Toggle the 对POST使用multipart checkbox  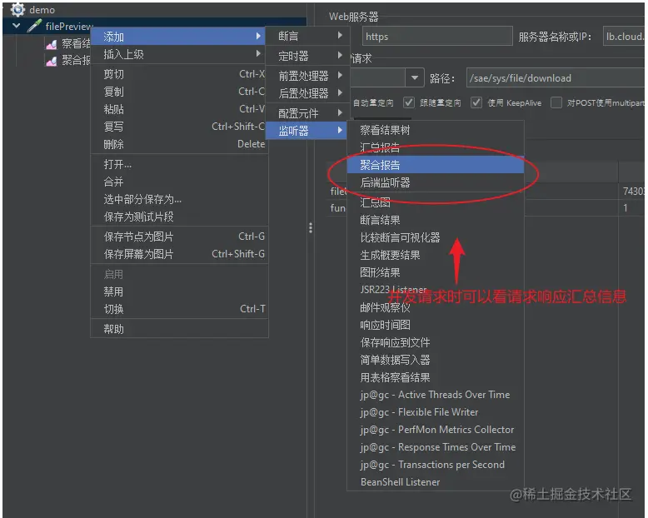556,102
